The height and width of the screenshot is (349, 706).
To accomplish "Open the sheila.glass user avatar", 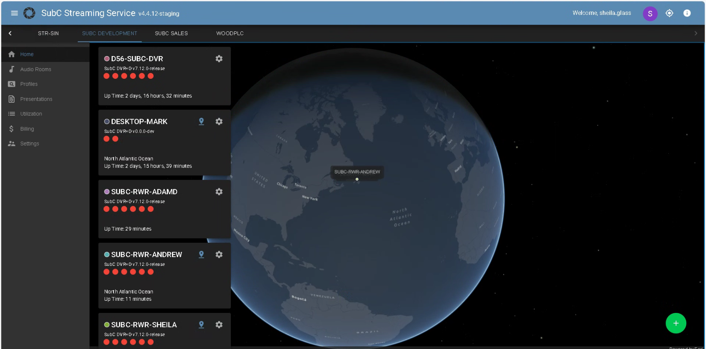I will coord(650,13).
